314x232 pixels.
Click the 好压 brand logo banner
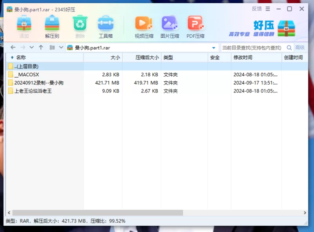pyautogui.click(x=262, y=28)
